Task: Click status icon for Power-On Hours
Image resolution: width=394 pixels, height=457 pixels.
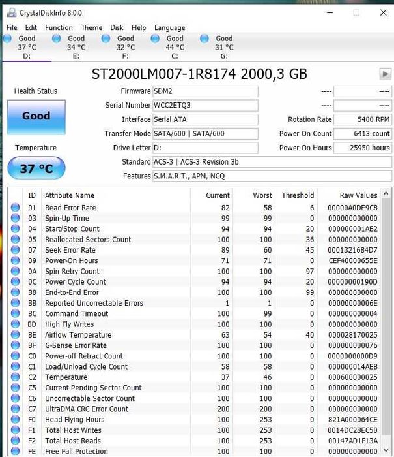Action: coord(15,260)
